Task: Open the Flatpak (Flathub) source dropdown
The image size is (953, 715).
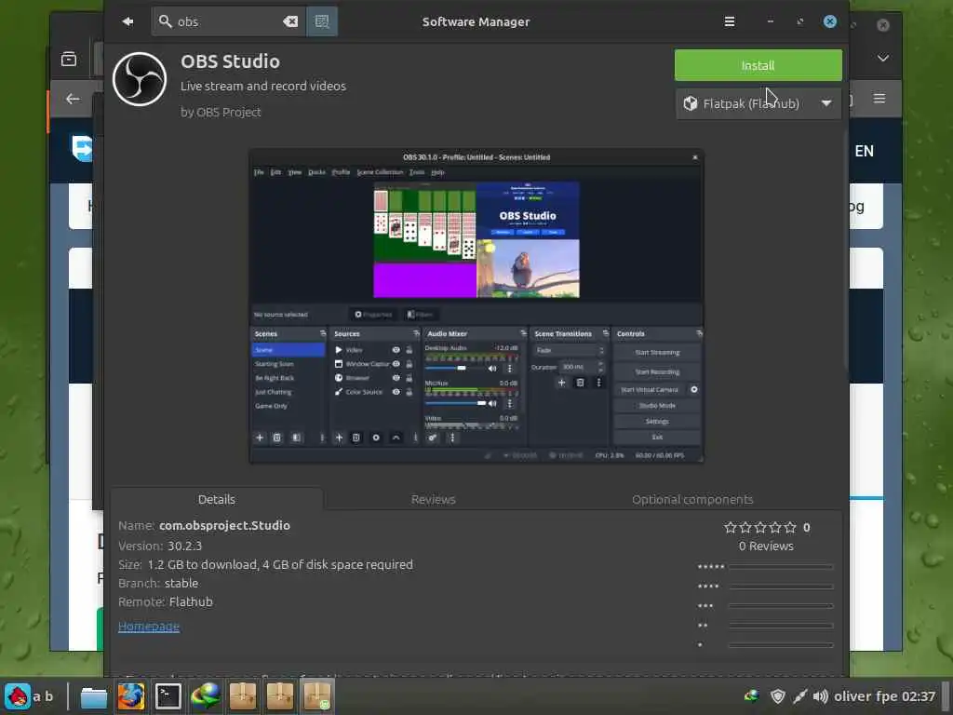Action: pyautogui.click(x=758, y=103)
